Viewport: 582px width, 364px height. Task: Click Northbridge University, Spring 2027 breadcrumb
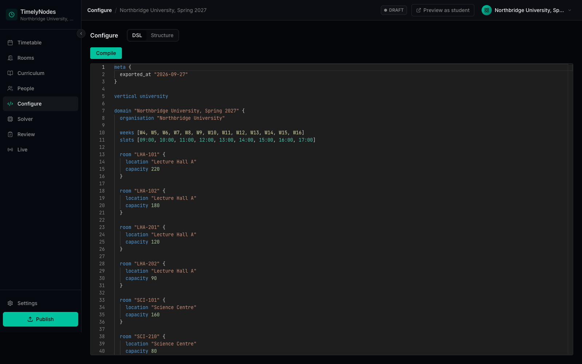tap(163, 10)
